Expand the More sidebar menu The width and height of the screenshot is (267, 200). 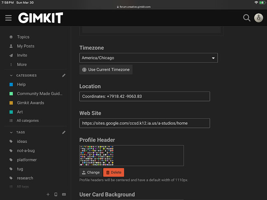click(x=22, y=64)
